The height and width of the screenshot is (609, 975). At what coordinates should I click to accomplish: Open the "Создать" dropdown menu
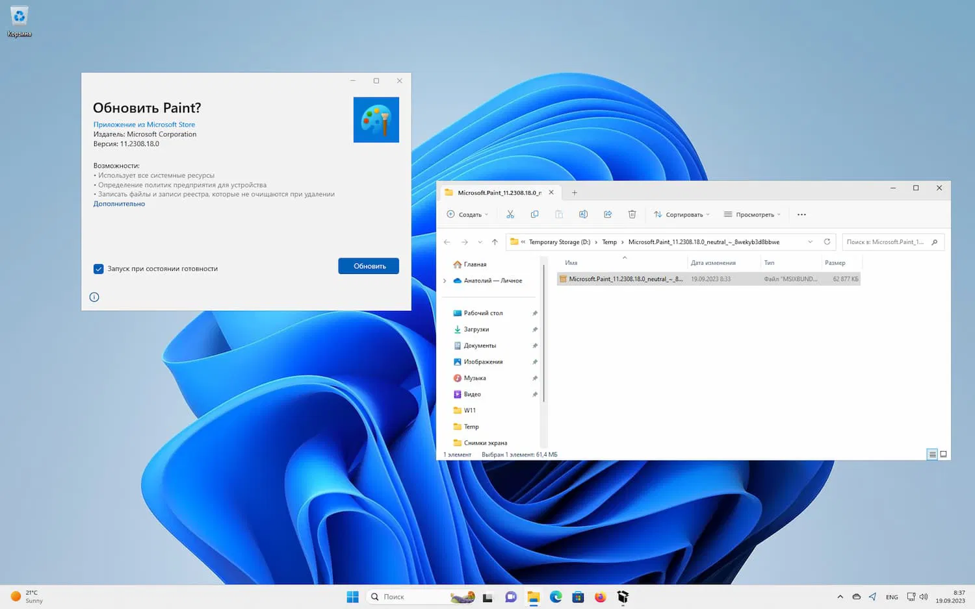(467, 214)
